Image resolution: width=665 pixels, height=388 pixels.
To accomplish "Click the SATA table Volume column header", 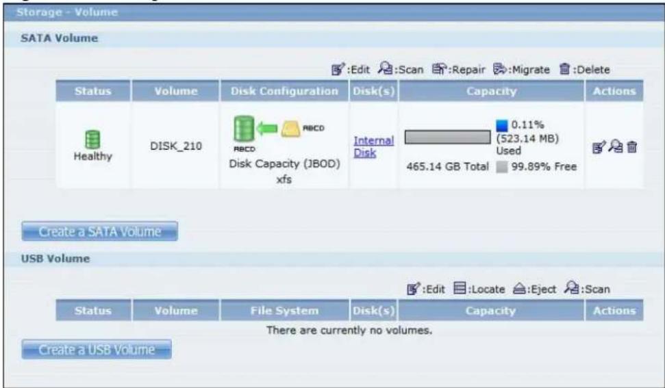I will (x=175, y=91).
